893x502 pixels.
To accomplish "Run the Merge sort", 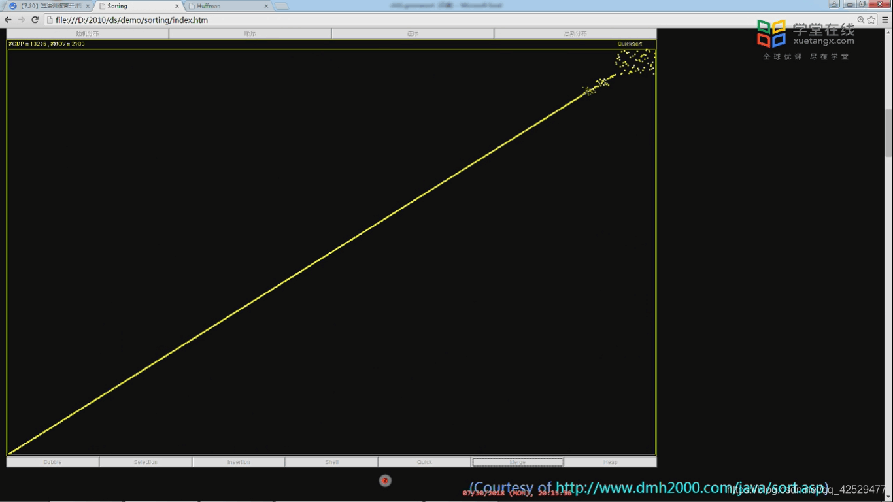I will 517,462.
